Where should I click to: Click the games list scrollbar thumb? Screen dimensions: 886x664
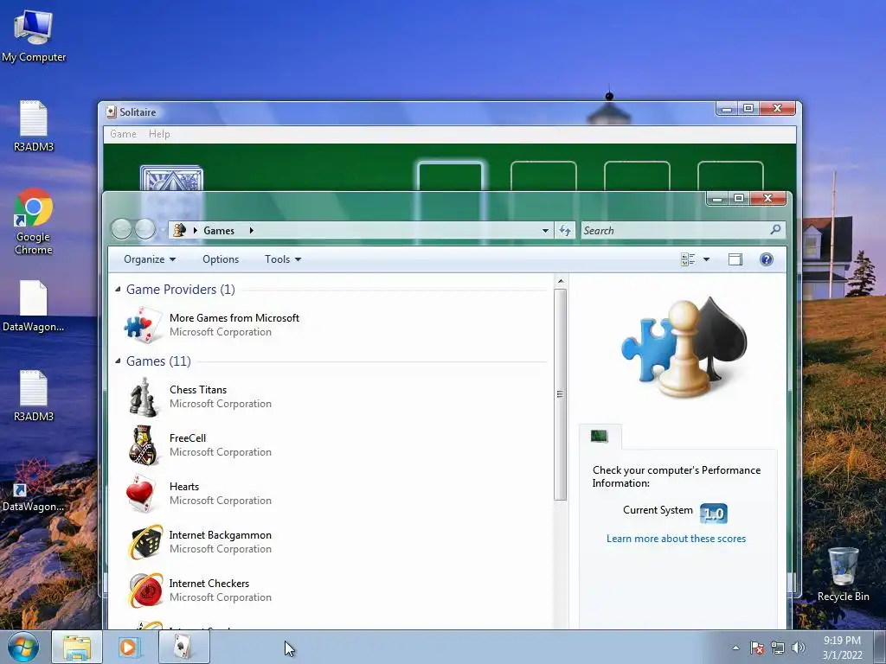[560, 394]
